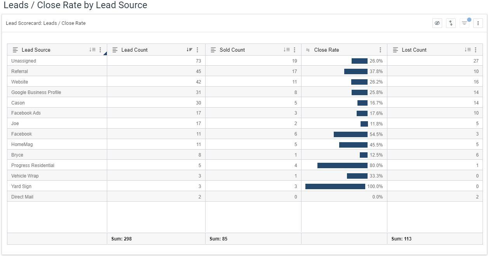Click the Close Rate column header label

326,50
